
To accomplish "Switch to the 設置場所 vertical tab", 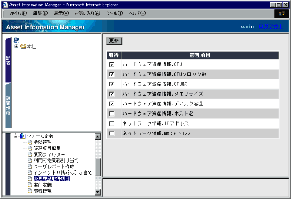I will tap(8, 105).
